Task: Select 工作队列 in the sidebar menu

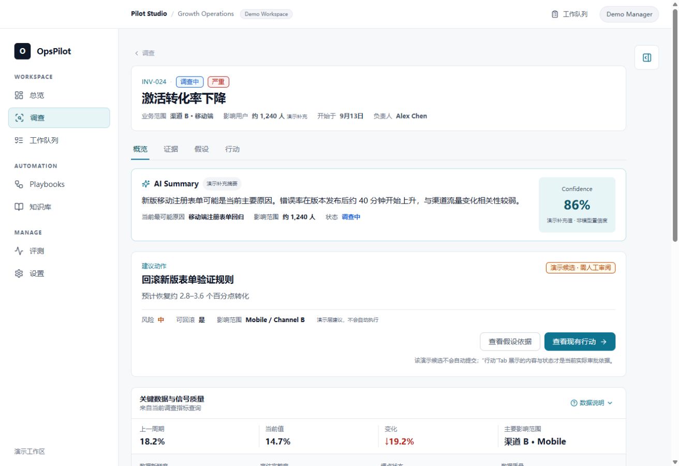Action: (x=59, y=140)
